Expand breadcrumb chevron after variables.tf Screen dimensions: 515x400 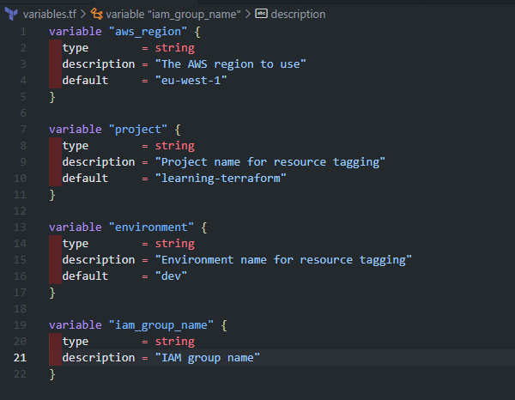tap(83, 14)
